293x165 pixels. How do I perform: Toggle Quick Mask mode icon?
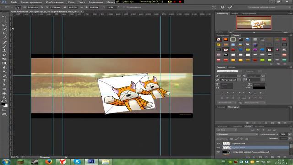click(4, 110)
